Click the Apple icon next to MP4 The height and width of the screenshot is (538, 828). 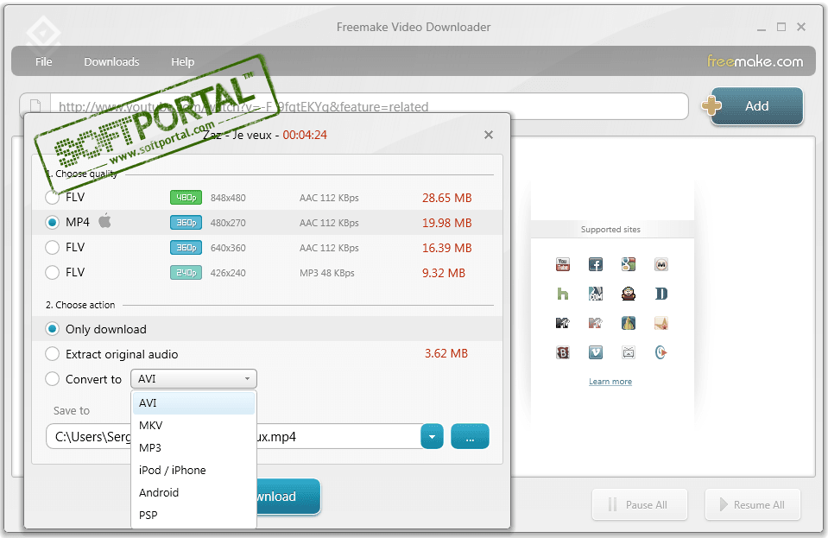coord(104,221)
